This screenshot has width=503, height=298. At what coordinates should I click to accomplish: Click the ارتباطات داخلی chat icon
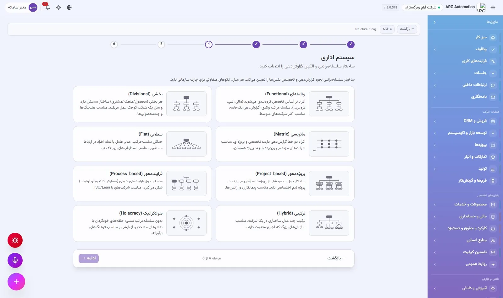click(493, 85)
